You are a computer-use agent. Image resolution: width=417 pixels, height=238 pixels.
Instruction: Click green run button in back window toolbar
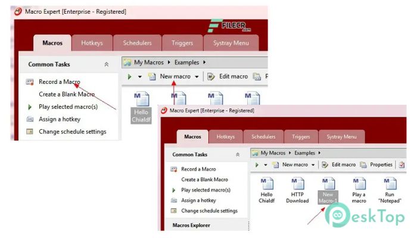(129, 77)
